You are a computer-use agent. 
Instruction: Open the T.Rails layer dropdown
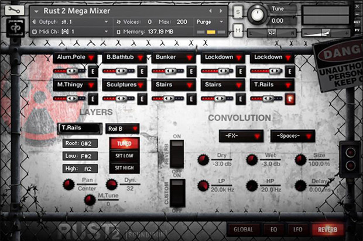[x=272, y=85]
